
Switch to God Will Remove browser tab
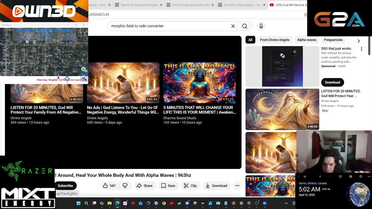coord(288,5)
